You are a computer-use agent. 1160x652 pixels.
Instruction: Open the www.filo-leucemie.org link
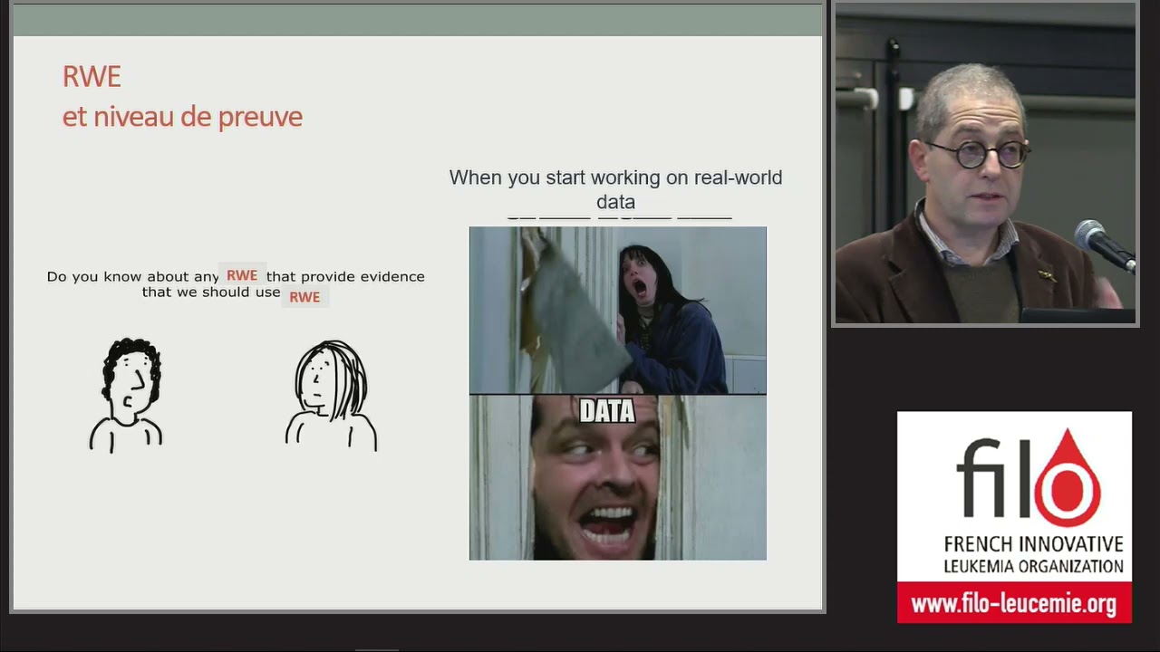pos(1014,603)
